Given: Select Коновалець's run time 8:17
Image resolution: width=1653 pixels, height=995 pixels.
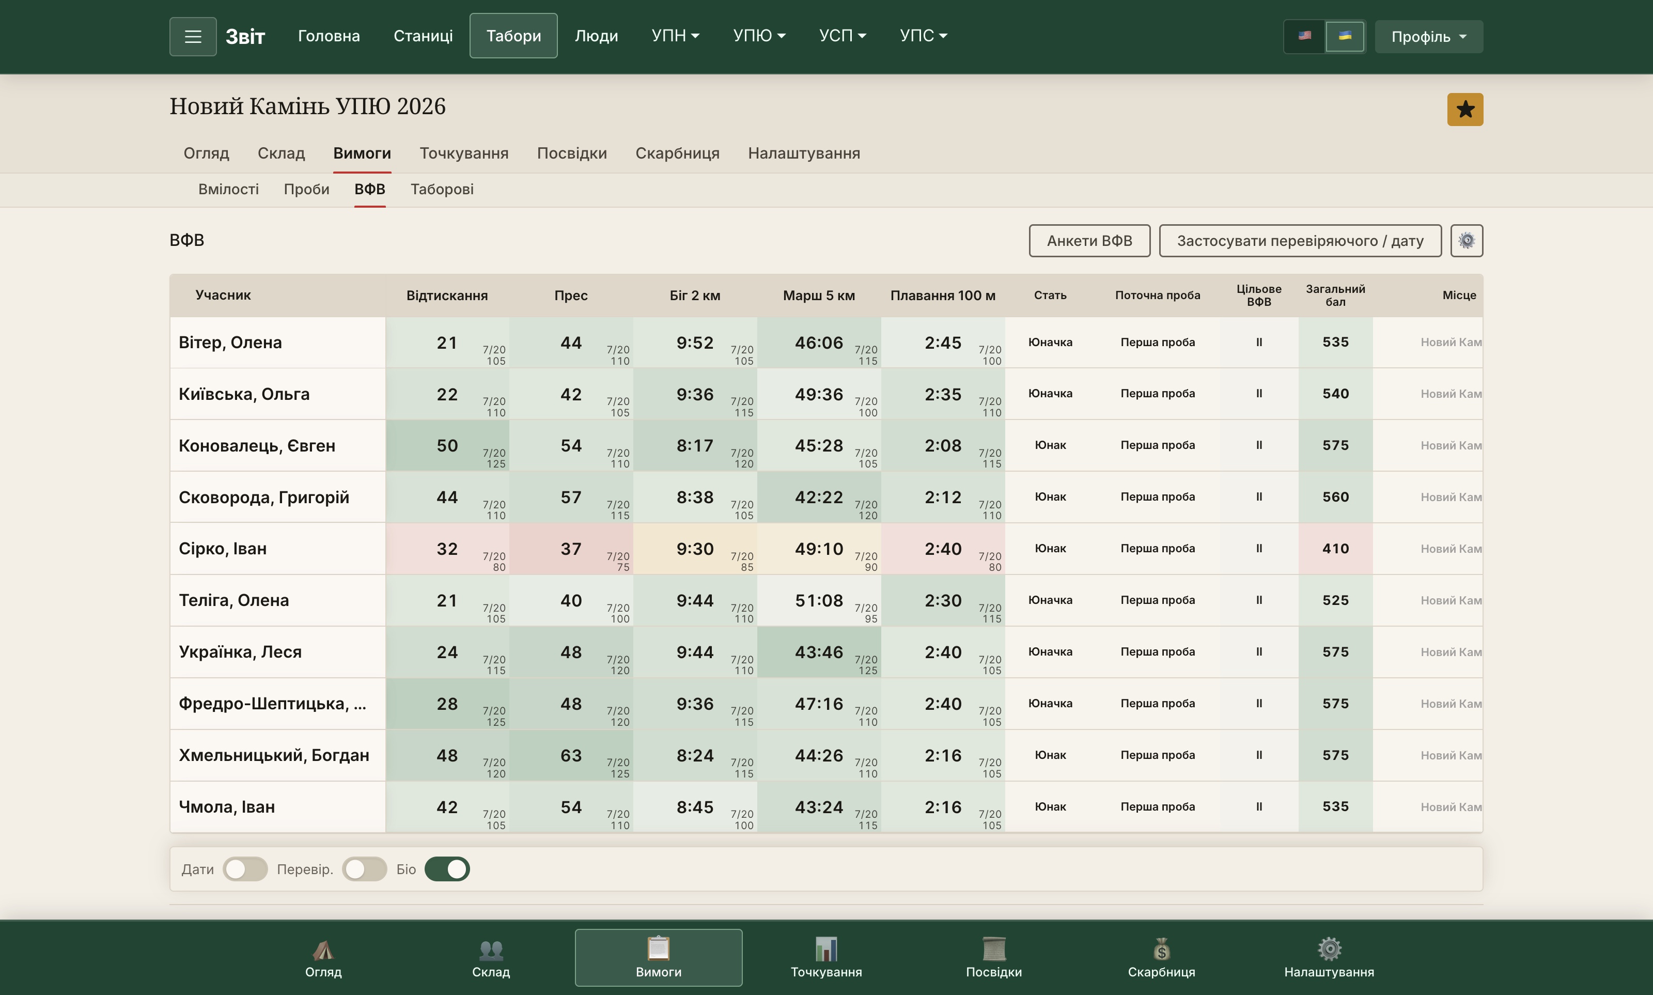Looking at the screenshot, I should [694, 446].
